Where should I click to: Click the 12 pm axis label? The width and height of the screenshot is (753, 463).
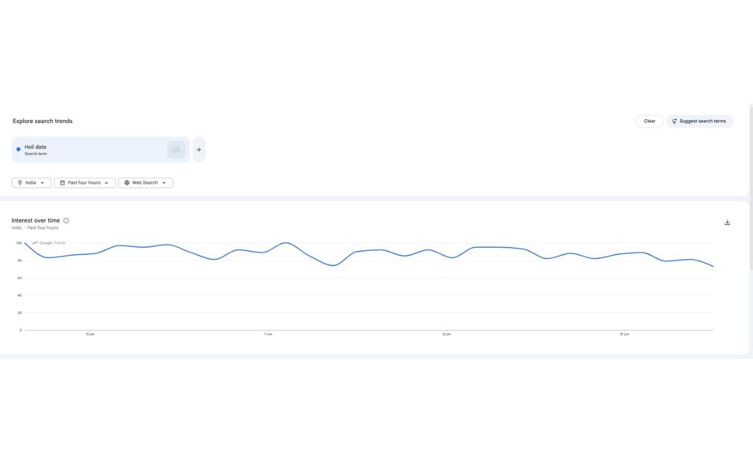[446, 334]
